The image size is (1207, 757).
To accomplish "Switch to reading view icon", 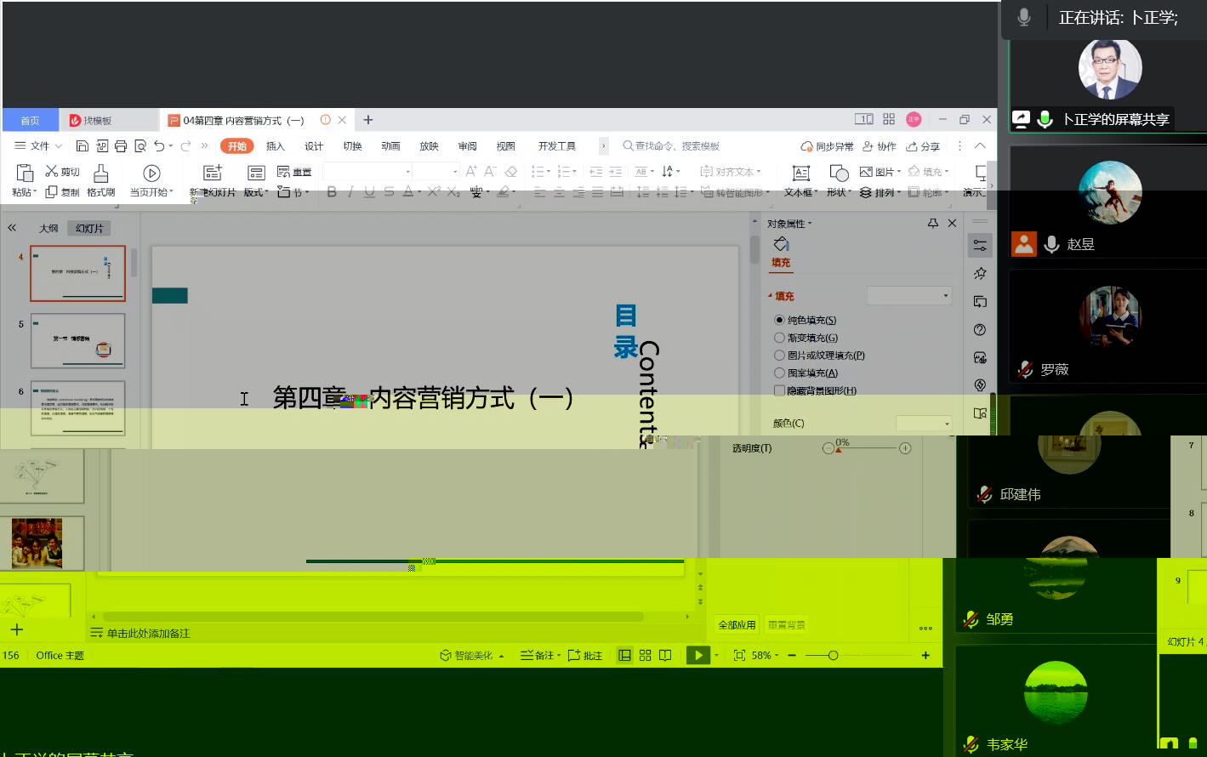I will [665, 656].
